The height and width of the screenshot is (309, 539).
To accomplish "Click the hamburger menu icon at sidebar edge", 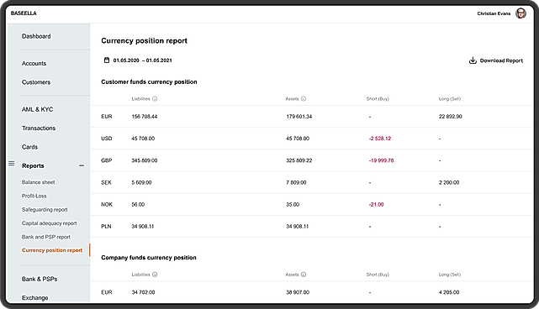I will point(11,164).
